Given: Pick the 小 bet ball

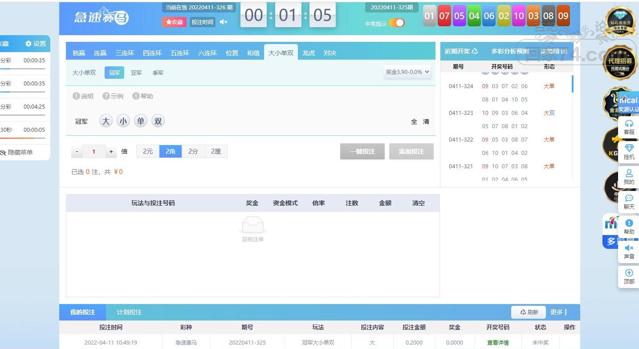Looking at the screenshot, I should (x=123, y=121).
